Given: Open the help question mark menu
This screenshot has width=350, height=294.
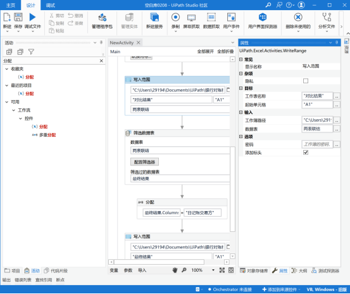Looking at the screenshot, I should tap(290, 5).
